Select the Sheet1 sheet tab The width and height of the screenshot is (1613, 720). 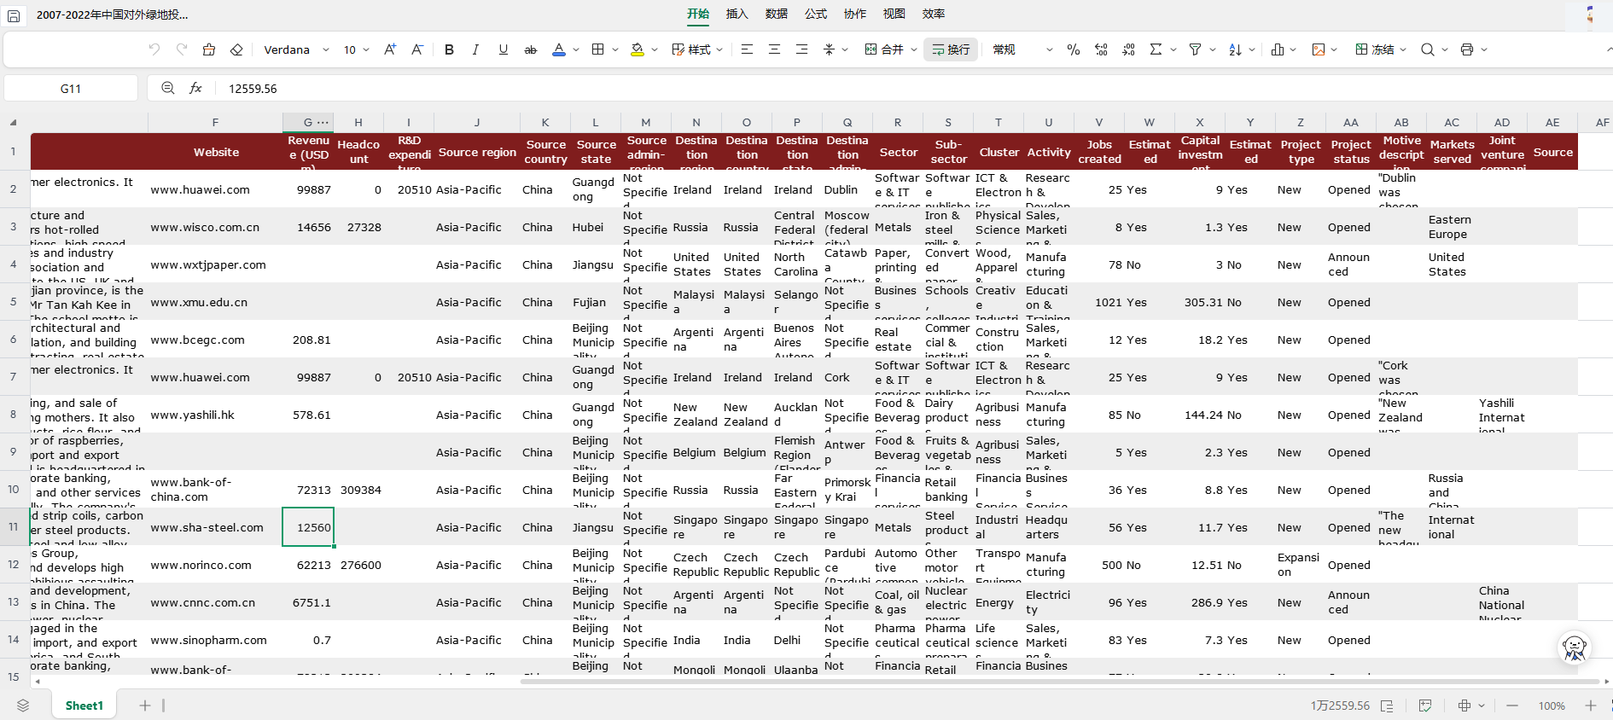point(84,705)
